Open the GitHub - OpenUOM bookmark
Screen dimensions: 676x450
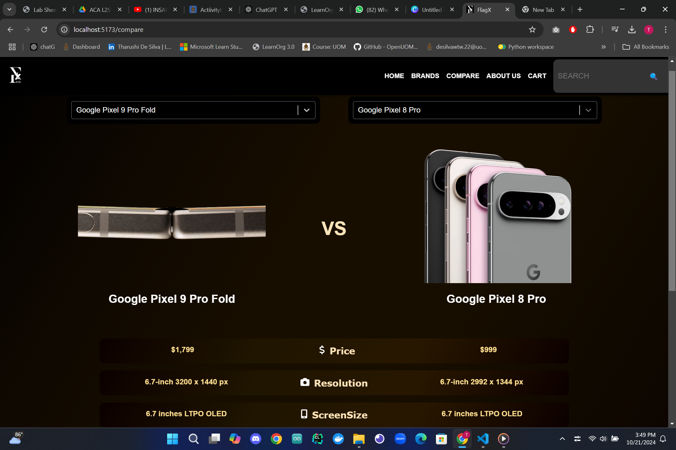pos(386,47)
